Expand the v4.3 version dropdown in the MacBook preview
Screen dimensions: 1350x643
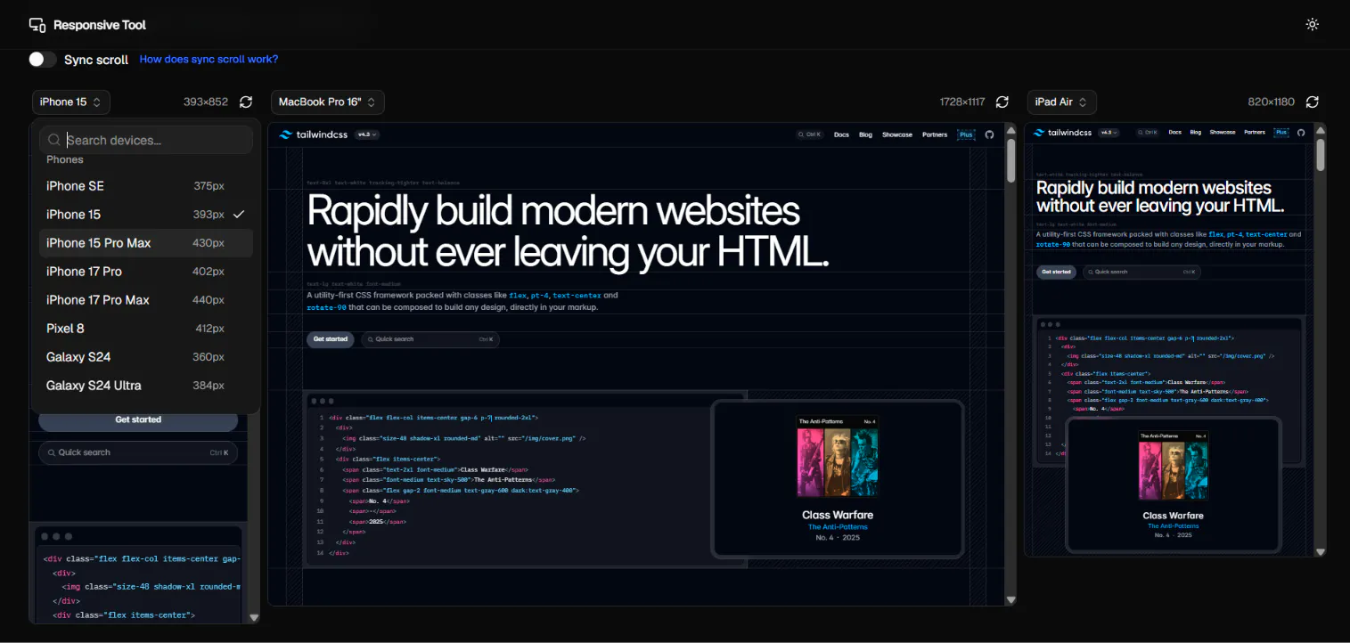point(368,134)
